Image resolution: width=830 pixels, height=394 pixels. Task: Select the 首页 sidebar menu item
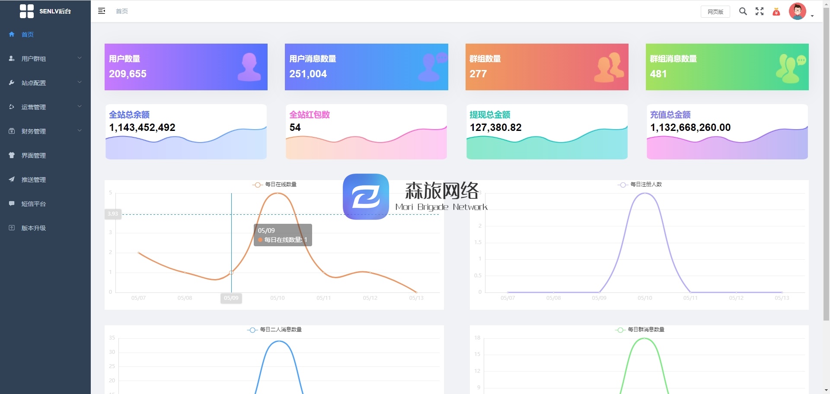[45, 34]
